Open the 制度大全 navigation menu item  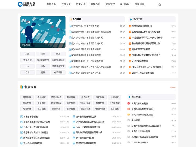(51, 4)
